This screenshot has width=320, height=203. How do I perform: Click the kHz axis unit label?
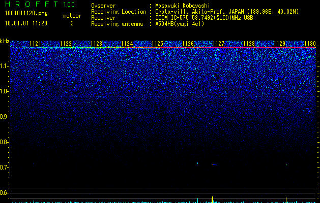(x=5, y=41)
